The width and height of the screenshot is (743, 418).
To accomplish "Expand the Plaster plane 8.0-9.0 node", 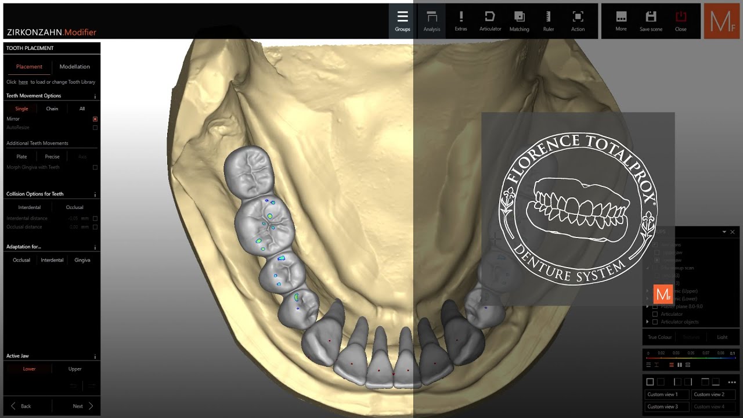I will click(648, 307).
